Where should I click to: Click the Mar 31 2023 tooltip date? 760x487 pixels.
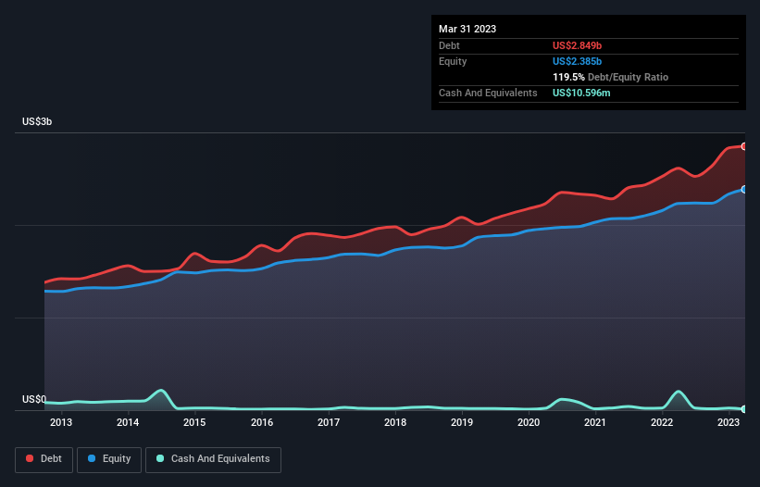click(x=467, y=29)
